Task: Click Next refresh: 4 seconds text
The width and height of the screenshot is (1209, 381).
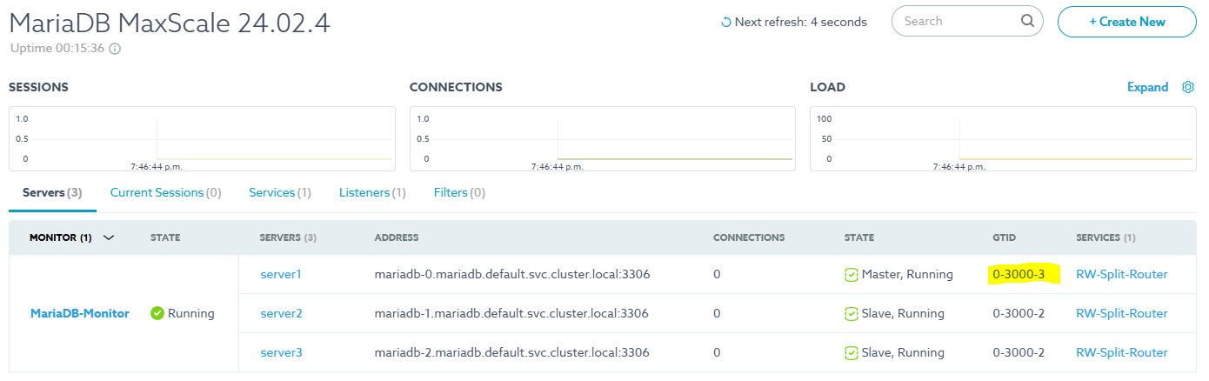Action: pos(801,23)
